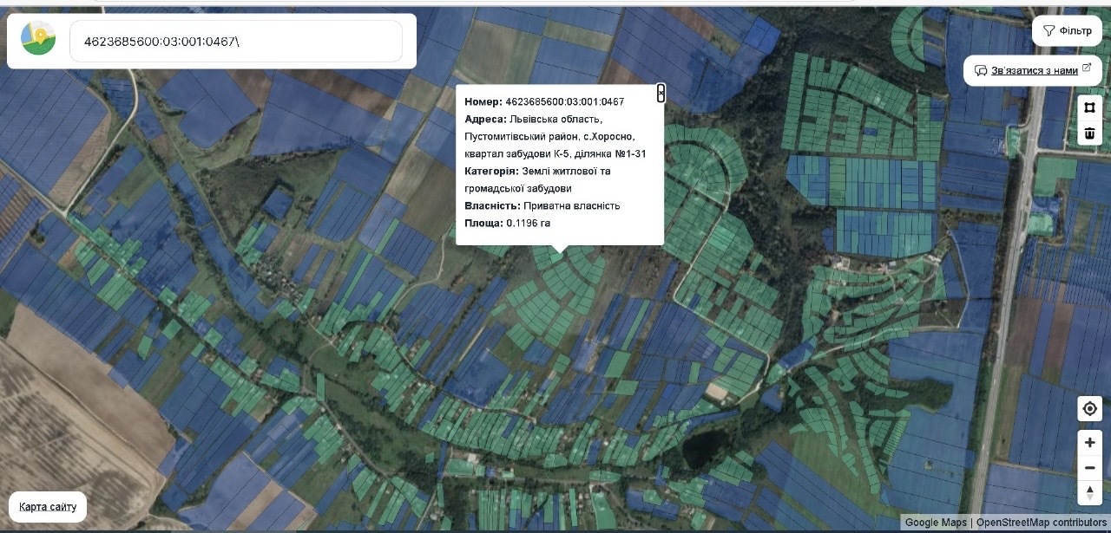1111x533 pixels.
Task: Click the chat bubbles icon near contact link
Action: coord(981,70)
